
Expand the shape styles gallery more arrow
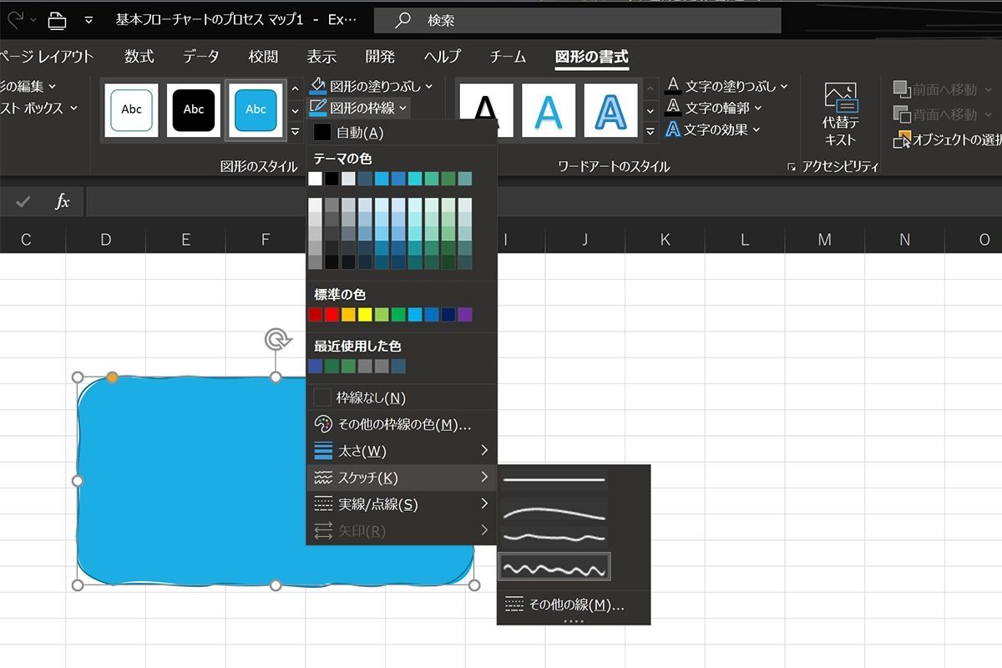tap(296, 131)
